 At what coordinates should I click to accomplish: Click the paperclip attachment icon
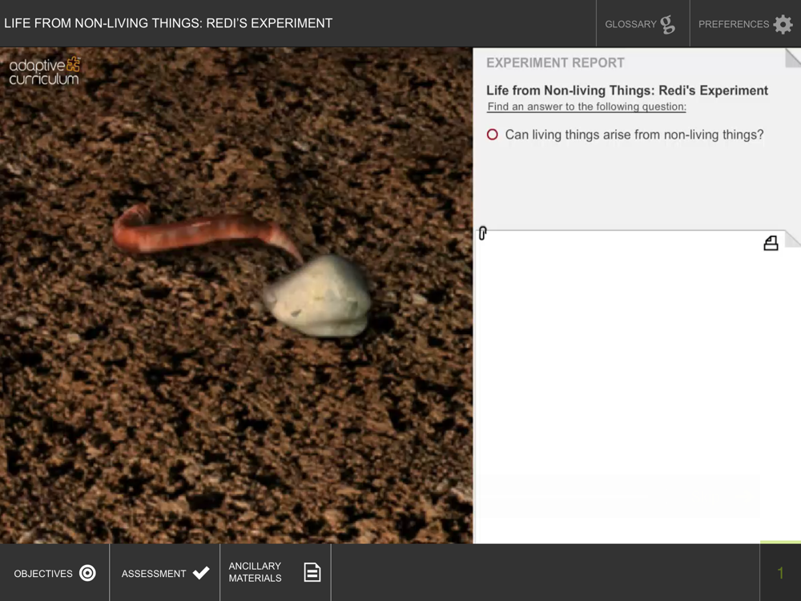[483, 233]
